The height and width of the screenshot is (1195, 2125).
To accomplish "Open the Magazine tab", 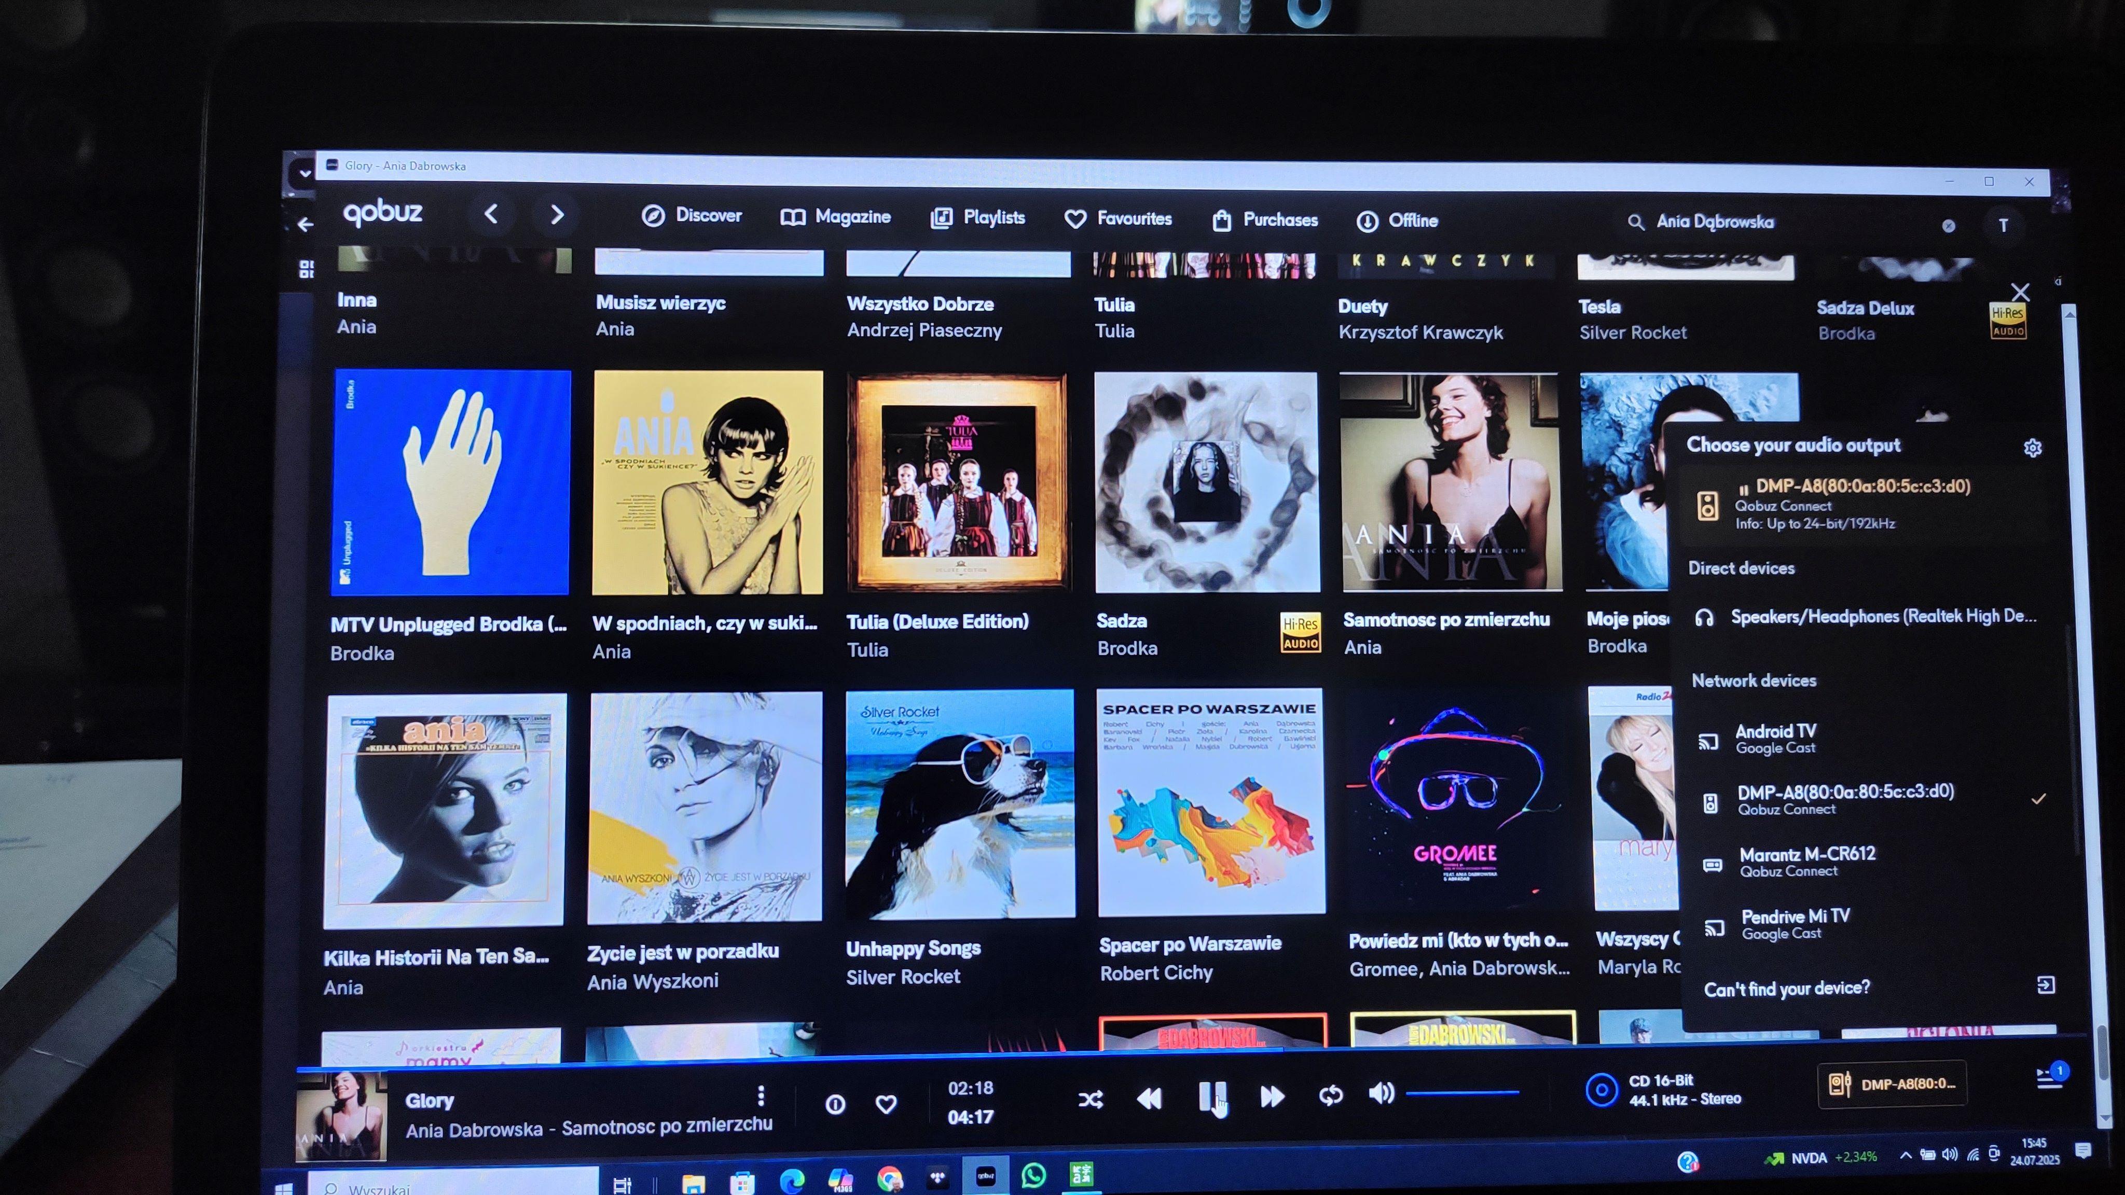I will tap(836, 217).
